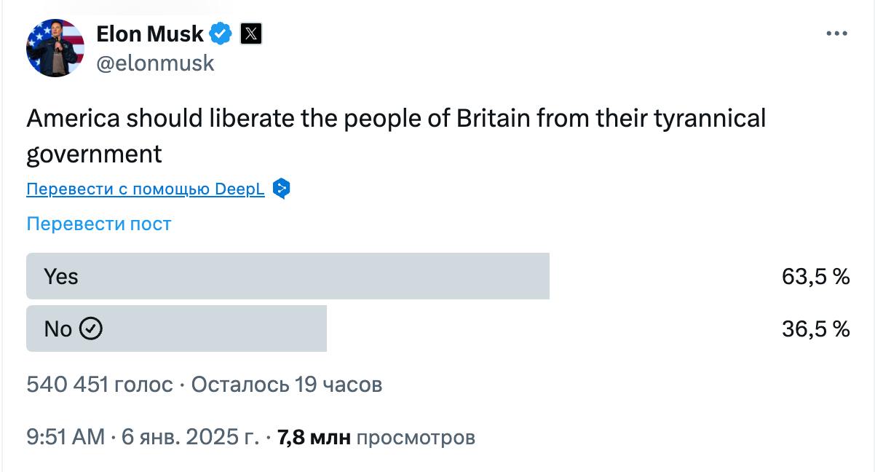Click the Elon Musk display name

[150, 34]
